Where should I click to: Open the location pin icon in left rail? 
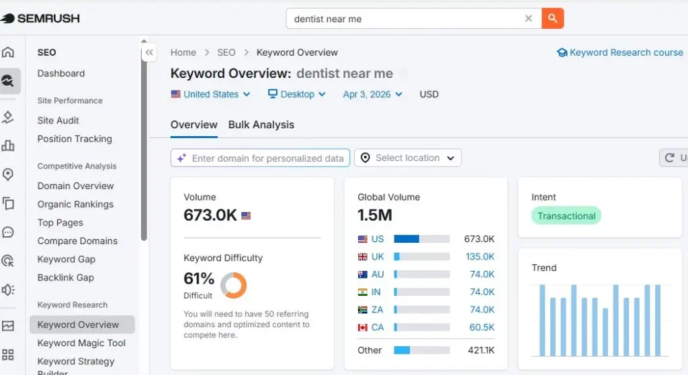[8, 174]
